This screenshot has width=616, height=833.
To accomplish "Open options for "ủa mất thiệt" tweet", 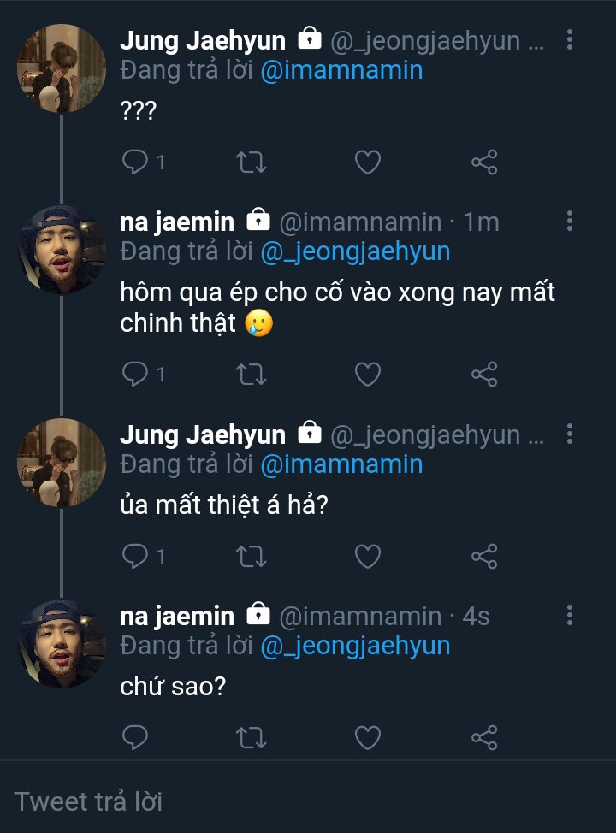I will pos(570,434).
